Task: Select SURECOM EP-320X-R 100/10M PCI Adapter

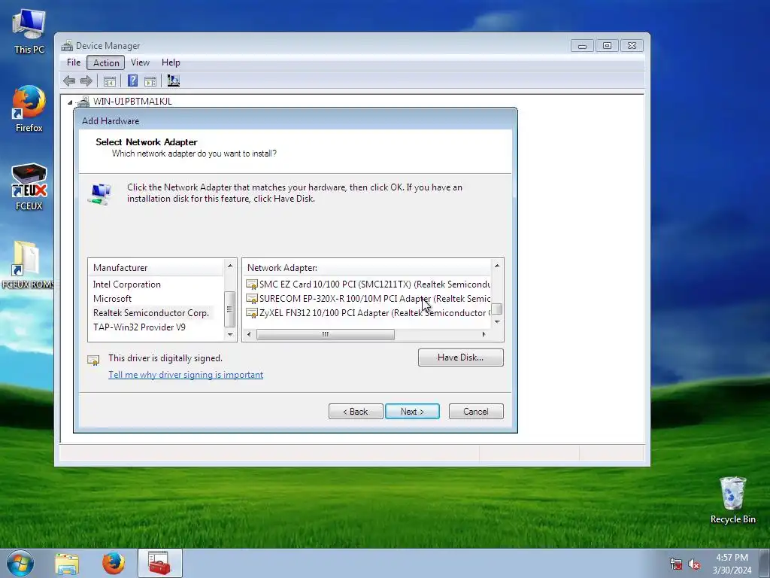Action: [368, 299]
